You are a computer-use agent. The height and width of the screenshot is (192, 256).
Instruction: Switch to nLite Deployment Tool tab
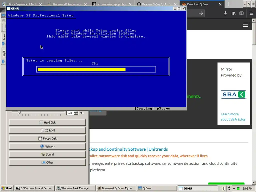(x=21, y=4)
